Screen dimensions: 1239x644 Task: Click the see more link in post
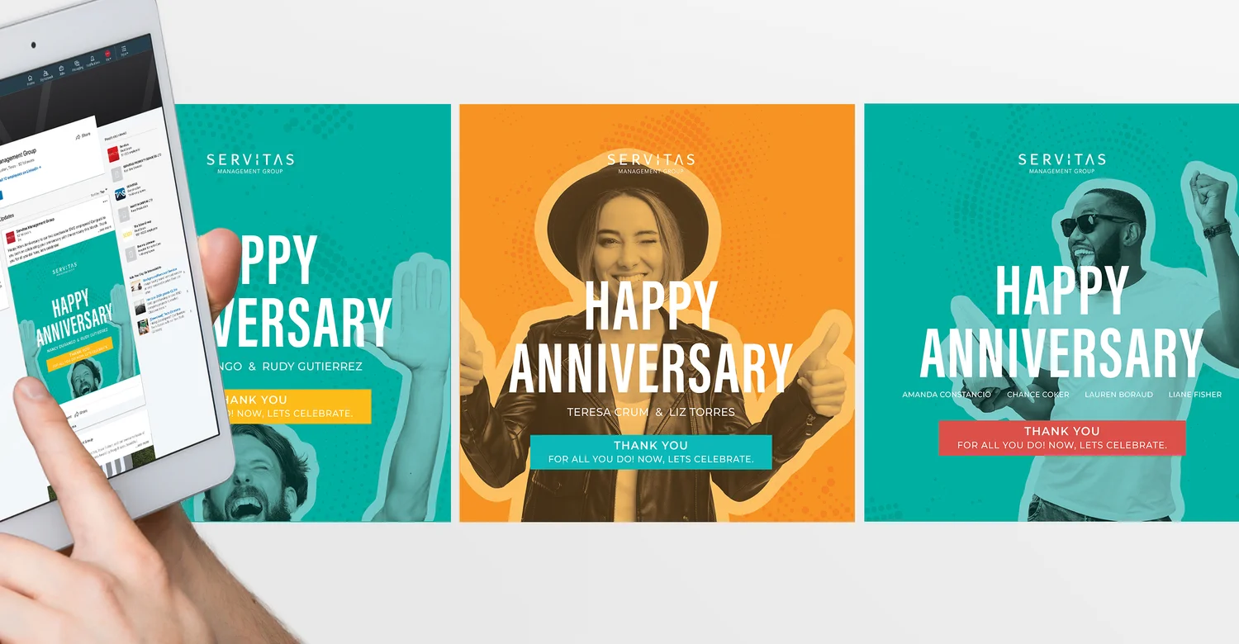104,230
